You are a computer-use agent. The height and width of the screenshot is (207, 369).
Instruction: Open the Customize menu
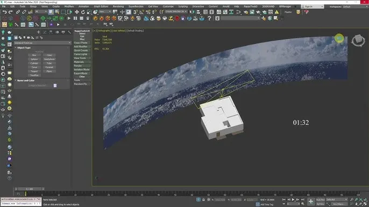[168, 6]
